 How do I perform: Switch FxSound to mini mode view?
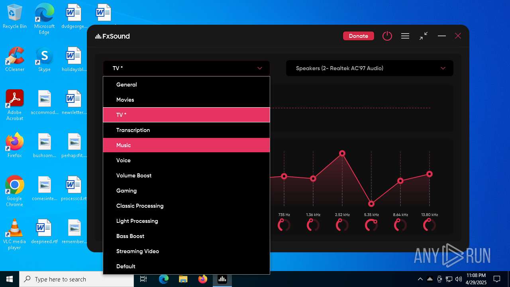point(424,36)
